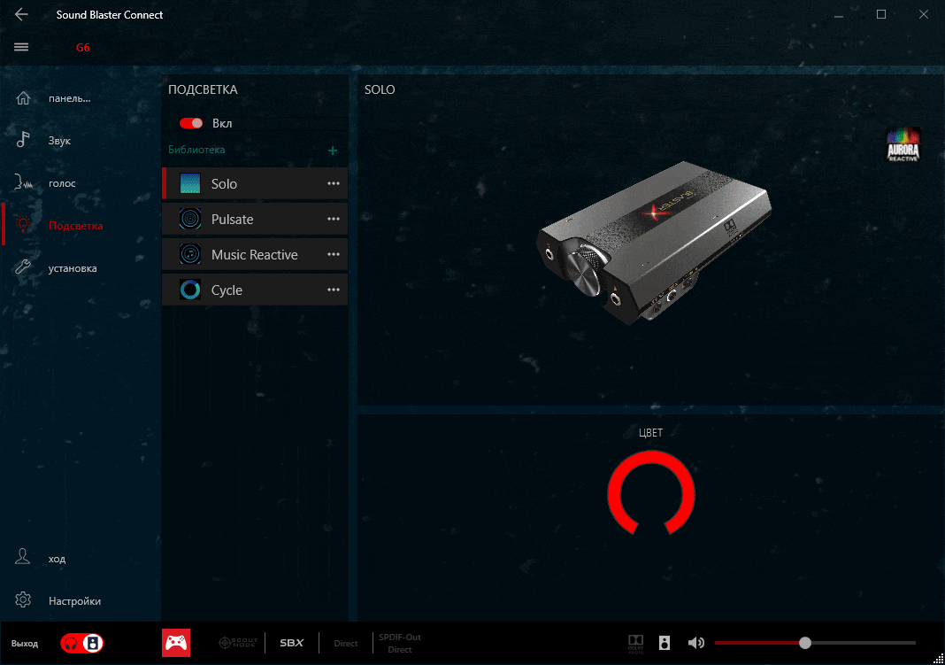Click the Dolby Audio icon
This screenshot has height=665, width=945.
pos(636,643)
